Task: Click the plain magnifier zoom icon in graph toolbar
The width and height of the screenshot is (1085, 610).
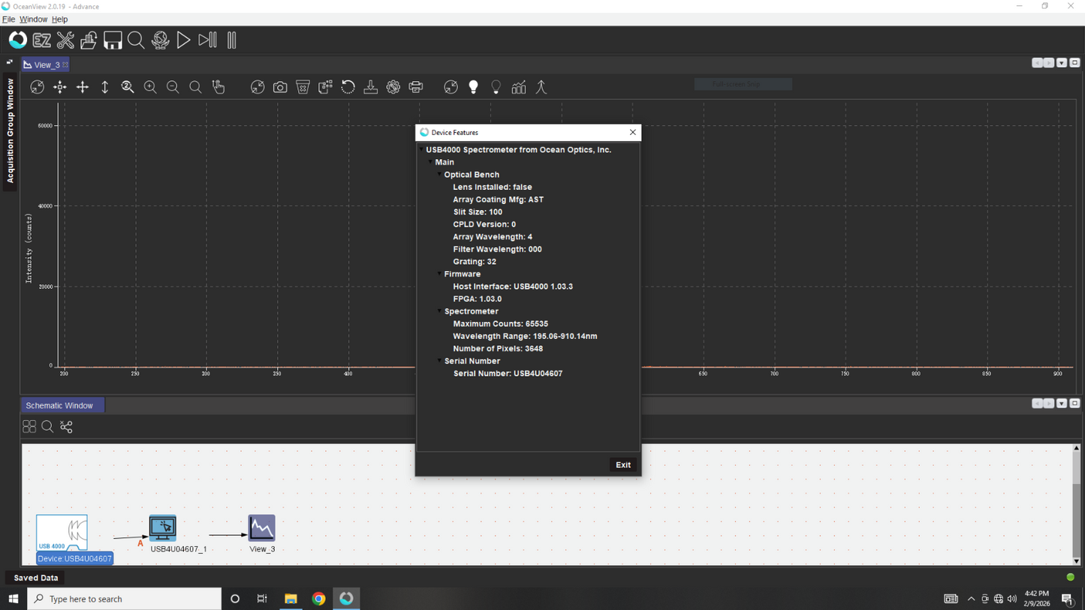Action: (195, 87)
